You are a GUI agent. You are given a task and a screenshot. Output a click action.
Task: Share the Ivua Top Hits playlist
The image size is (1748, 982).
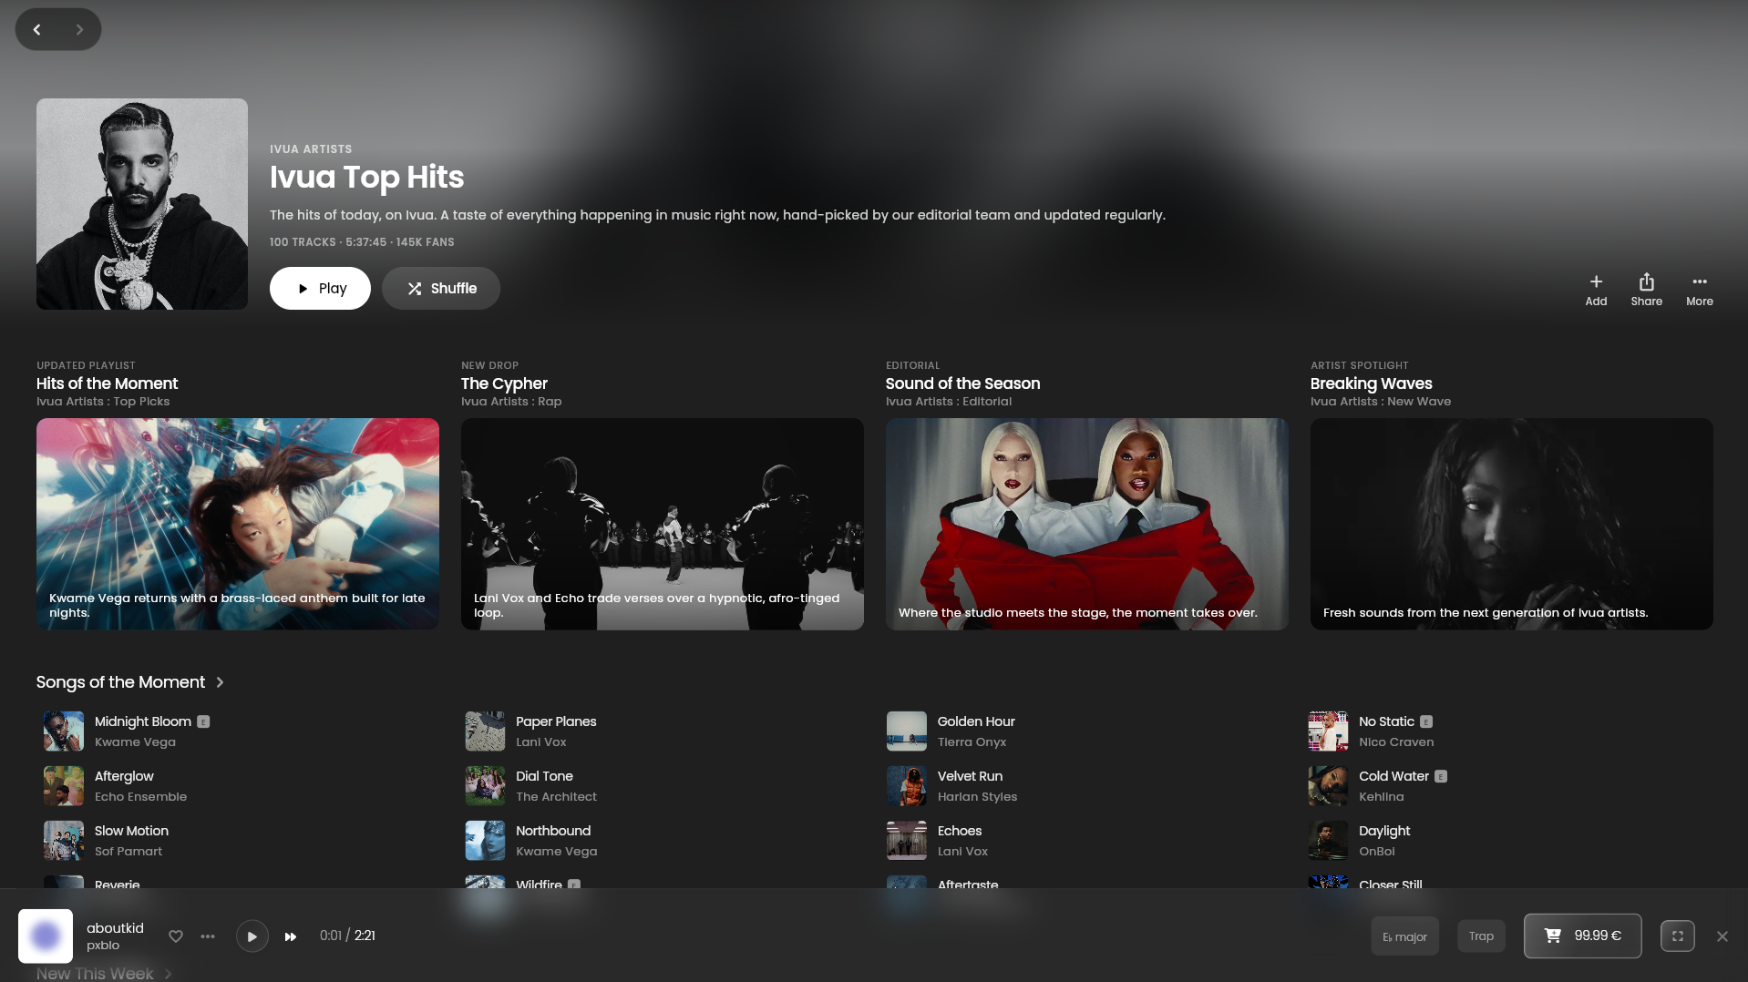pos(1646,290)
